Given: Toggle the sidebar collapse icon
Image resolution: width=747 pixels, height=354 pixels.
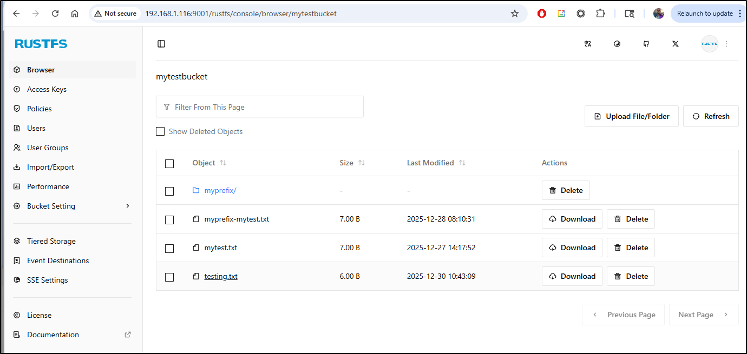Looking at the screenshot, I should 161,44.
